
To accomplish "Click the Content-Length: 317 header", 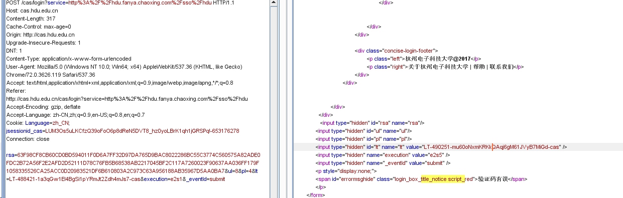I will coord(31,19).
